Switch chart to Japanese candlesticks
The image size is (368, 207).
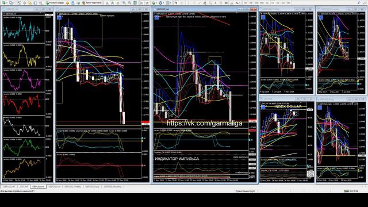(113, 3)
